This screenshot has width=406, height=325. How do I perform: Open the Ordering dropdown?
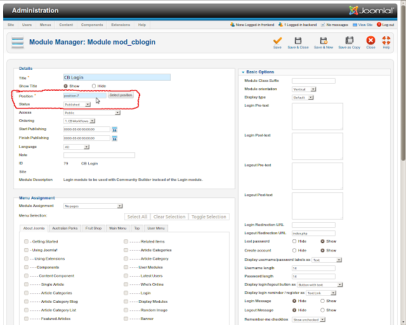pos(79,121)
